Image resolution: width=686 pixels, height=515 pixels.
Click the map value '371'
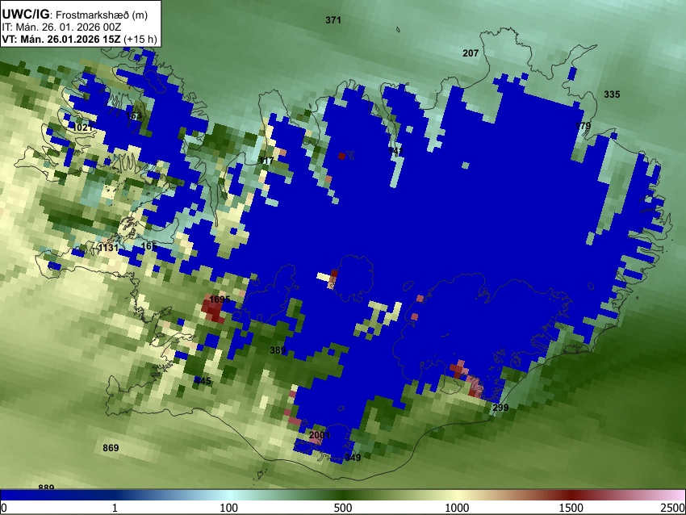[x=333, y=20]
